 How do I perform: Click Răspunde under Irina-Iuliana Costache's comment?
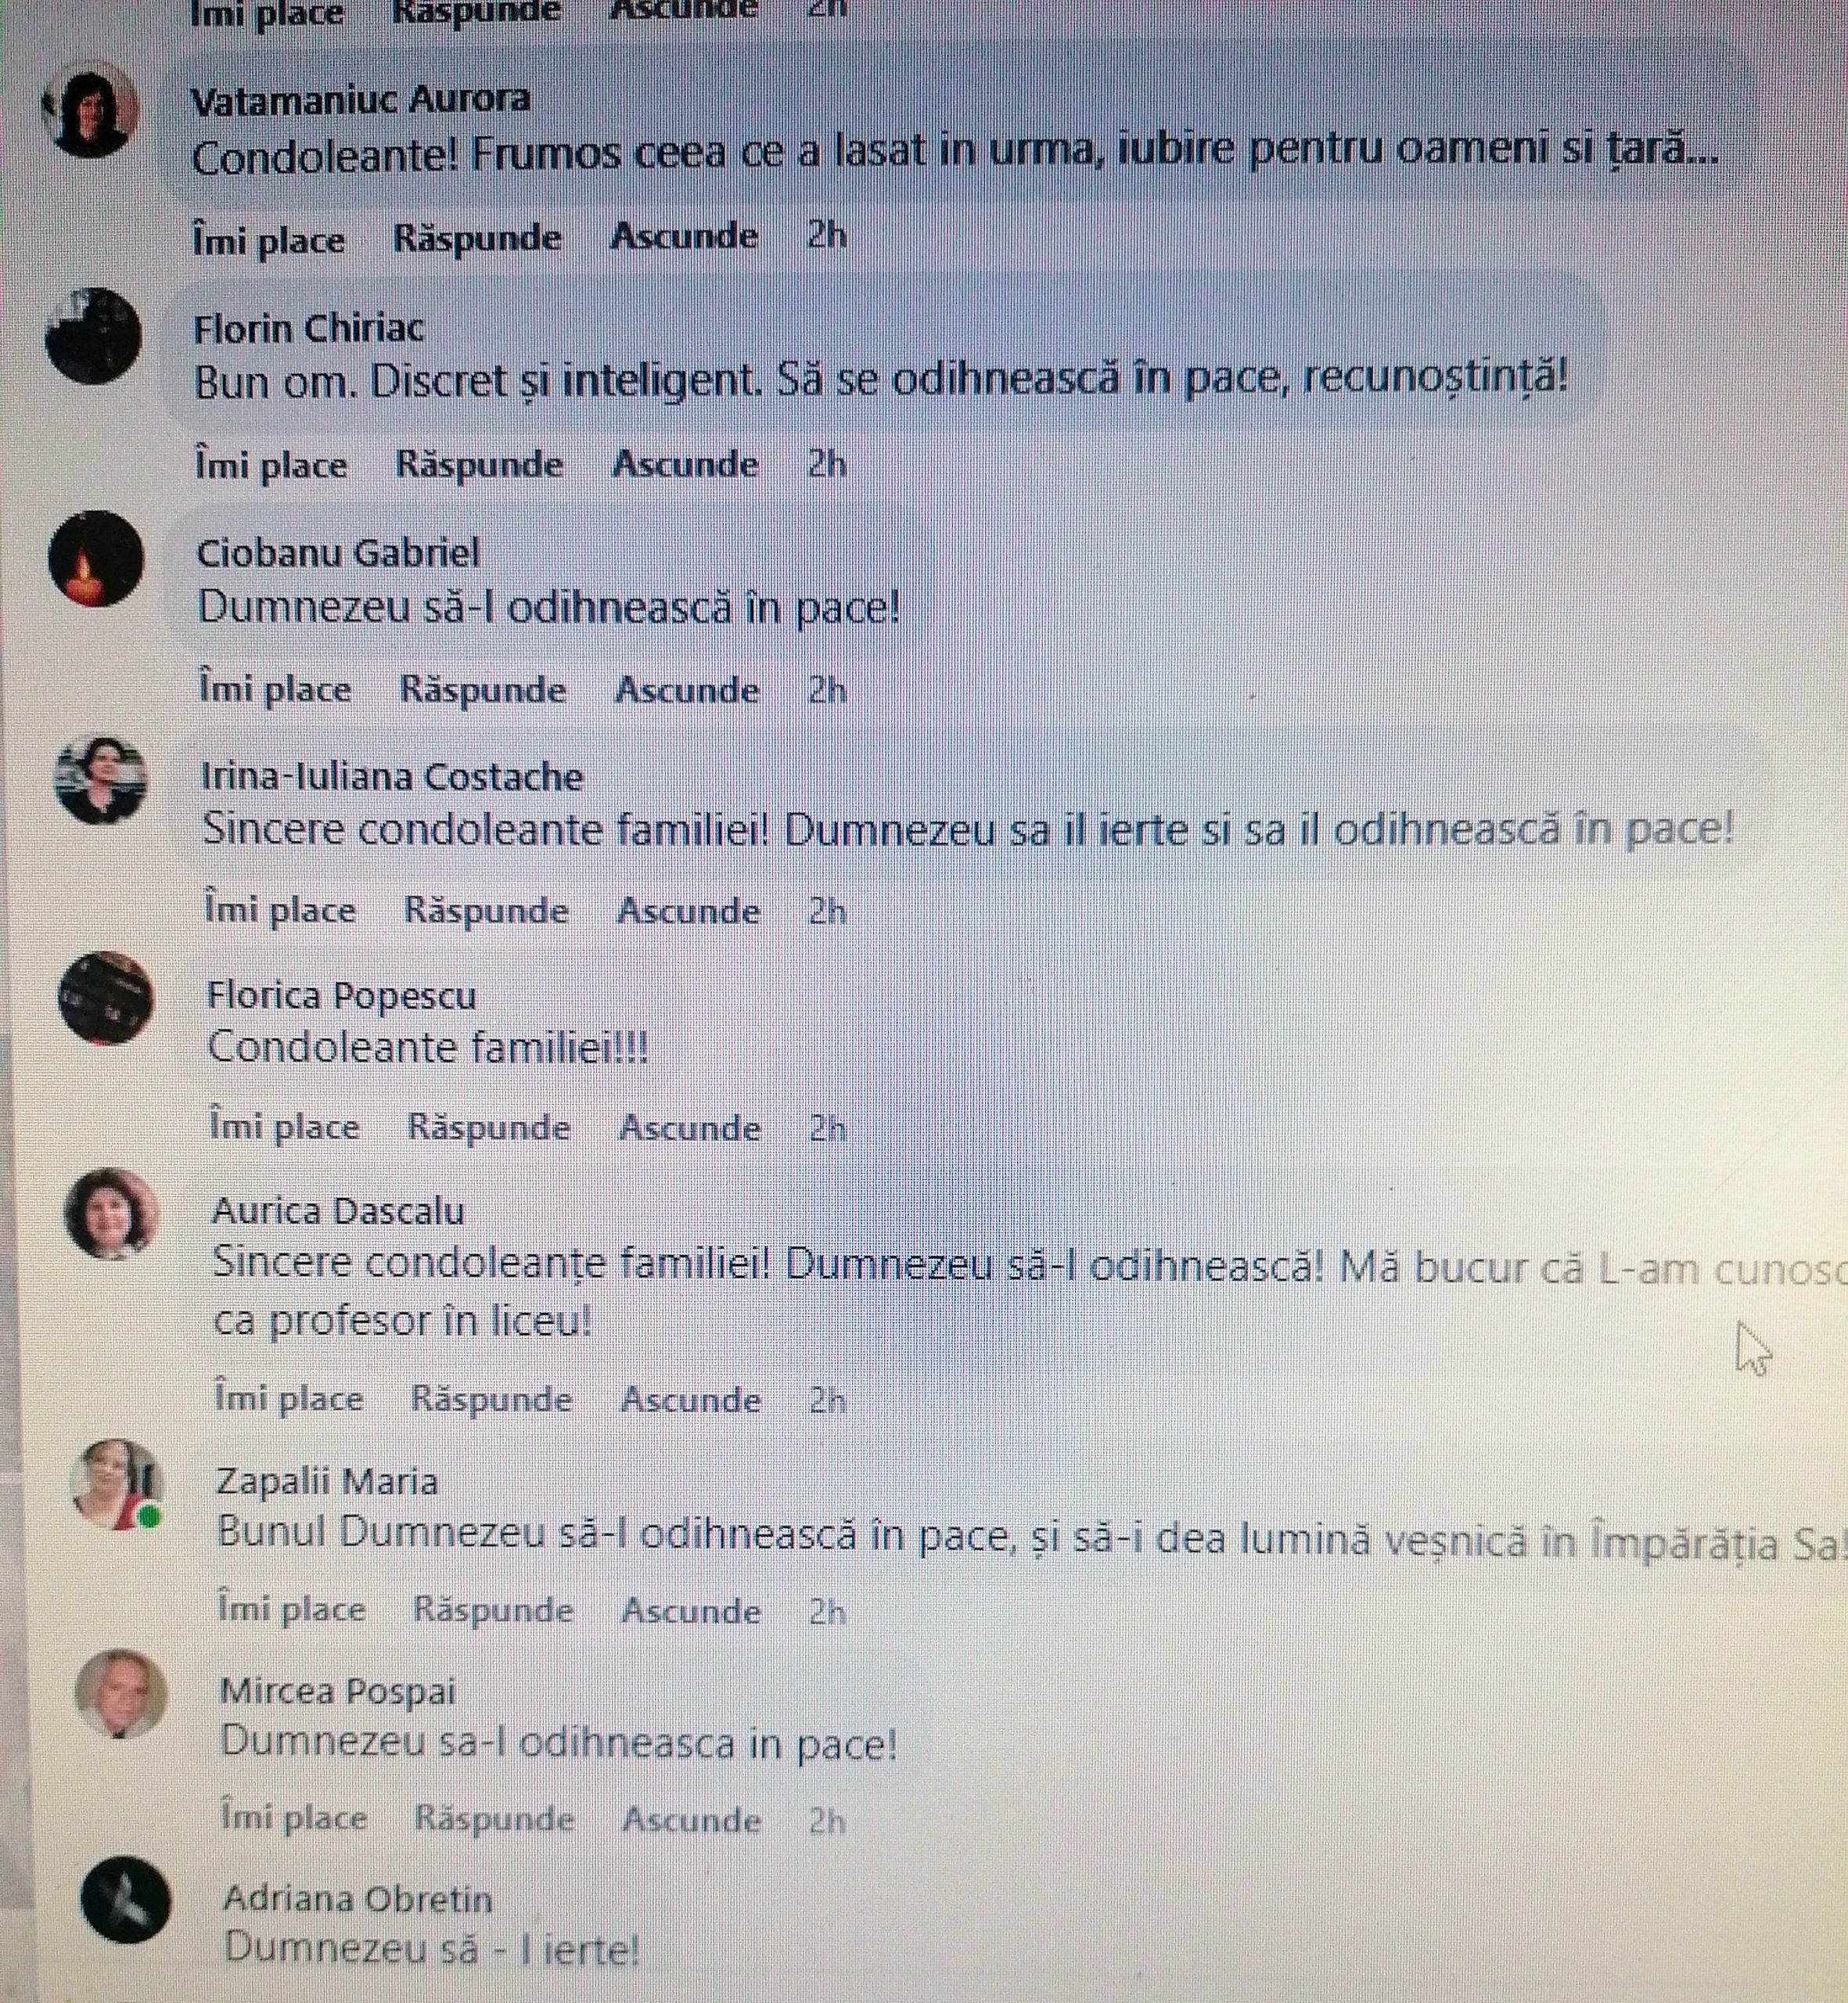tap(486, 910)
